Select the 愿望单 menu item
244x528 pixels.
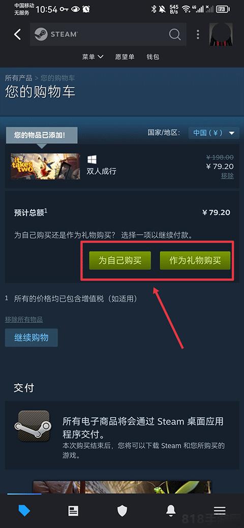click(125, 57)
